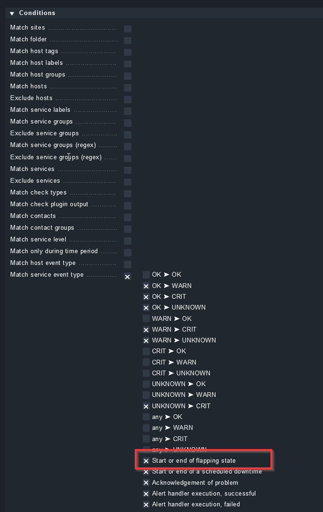
Task: Enable the Match service labels condition
Action: click(x=127, y=111)
